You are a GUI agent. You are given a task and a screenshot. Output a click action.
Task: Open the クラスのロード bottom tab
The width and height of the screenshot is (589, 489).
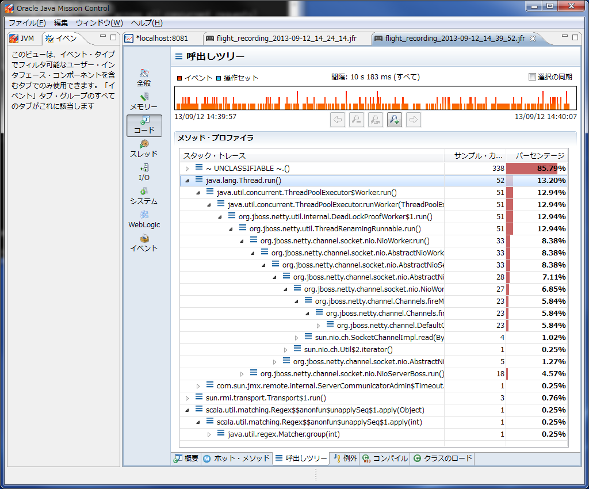click(x=442, y=458)
